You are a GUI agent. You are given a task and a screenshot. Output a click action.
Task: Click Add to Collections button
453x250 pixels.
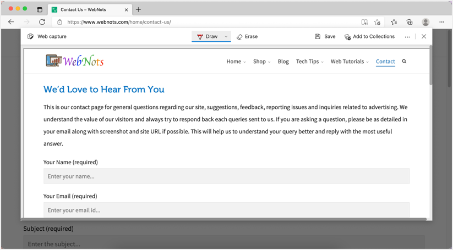pos(369,37)
